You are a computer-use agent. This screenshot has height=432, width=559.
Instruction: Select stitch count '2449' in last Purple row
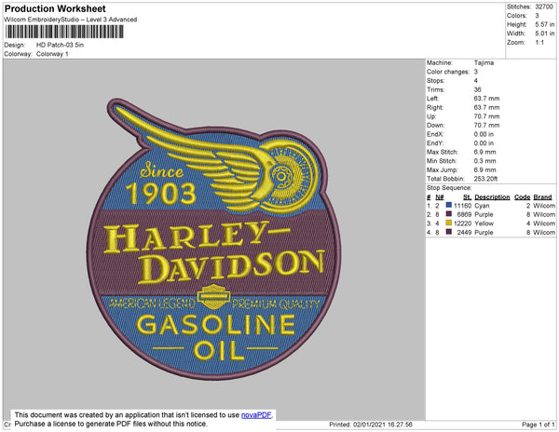(x=464, y=232)
